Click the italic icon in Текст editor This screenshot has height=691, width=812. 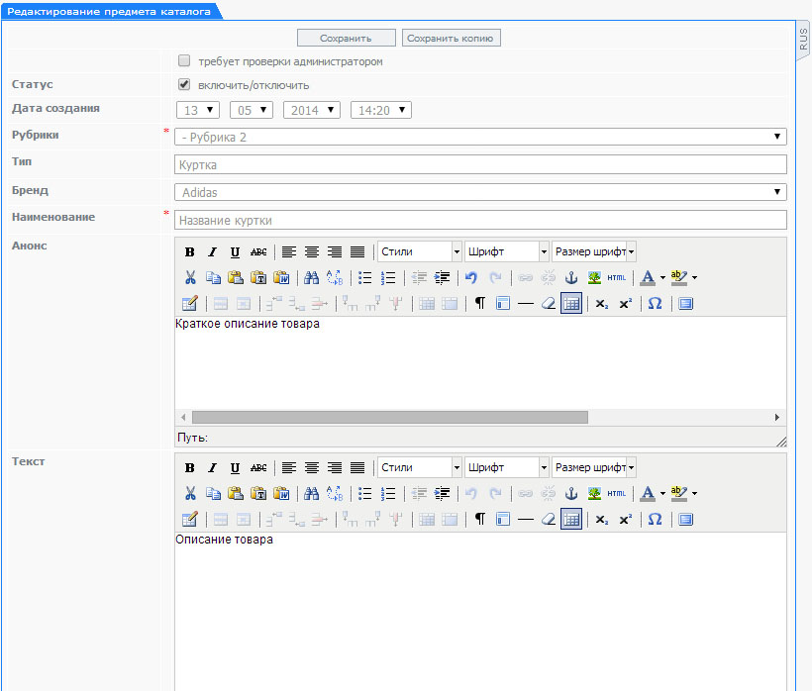pyautogui.click(x=212, y=468)
